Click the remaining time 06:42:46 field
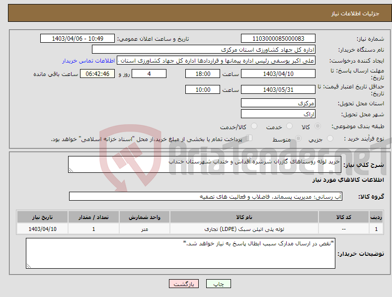The height and width of the screenshot is (297, 392). tap(97, 74)
